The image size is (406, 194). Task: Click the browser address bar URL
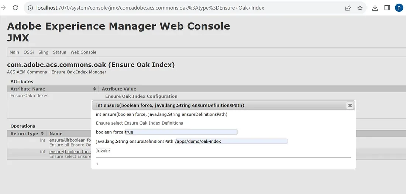pos(150,8)
